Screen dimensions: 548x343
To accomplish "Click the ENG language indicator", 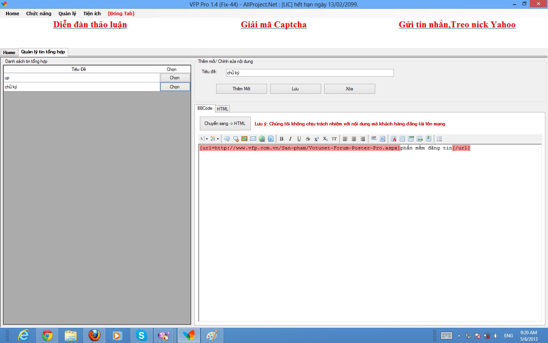I will tap(508, 336).
